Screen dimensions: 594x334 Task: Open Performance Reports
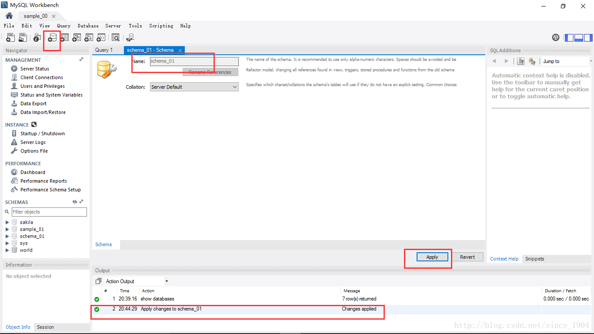click(43, 181)
